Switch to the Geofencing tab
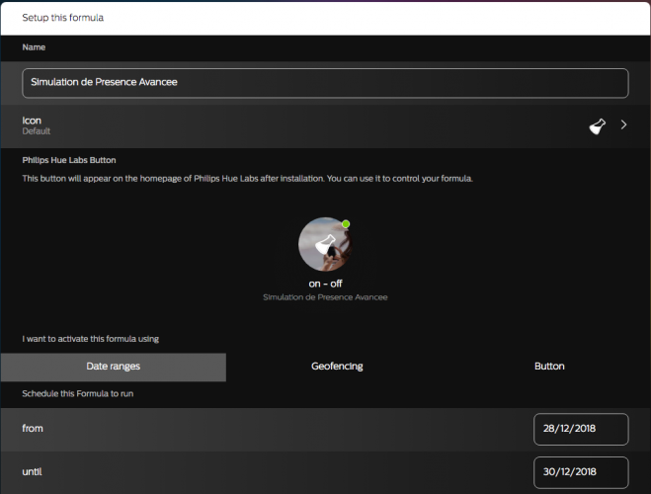The image size is (651, 494). point(337,367)
